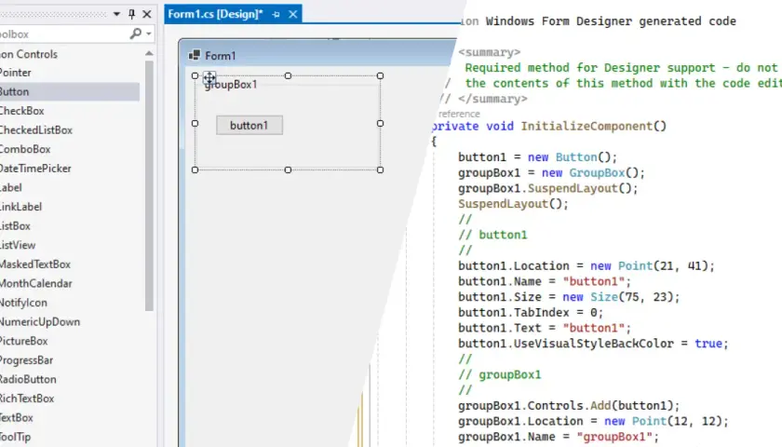Click the 'groupBox1 = new GroupBox();' code line
Viewport: 782px width, 447px height.
click(551, 173)
